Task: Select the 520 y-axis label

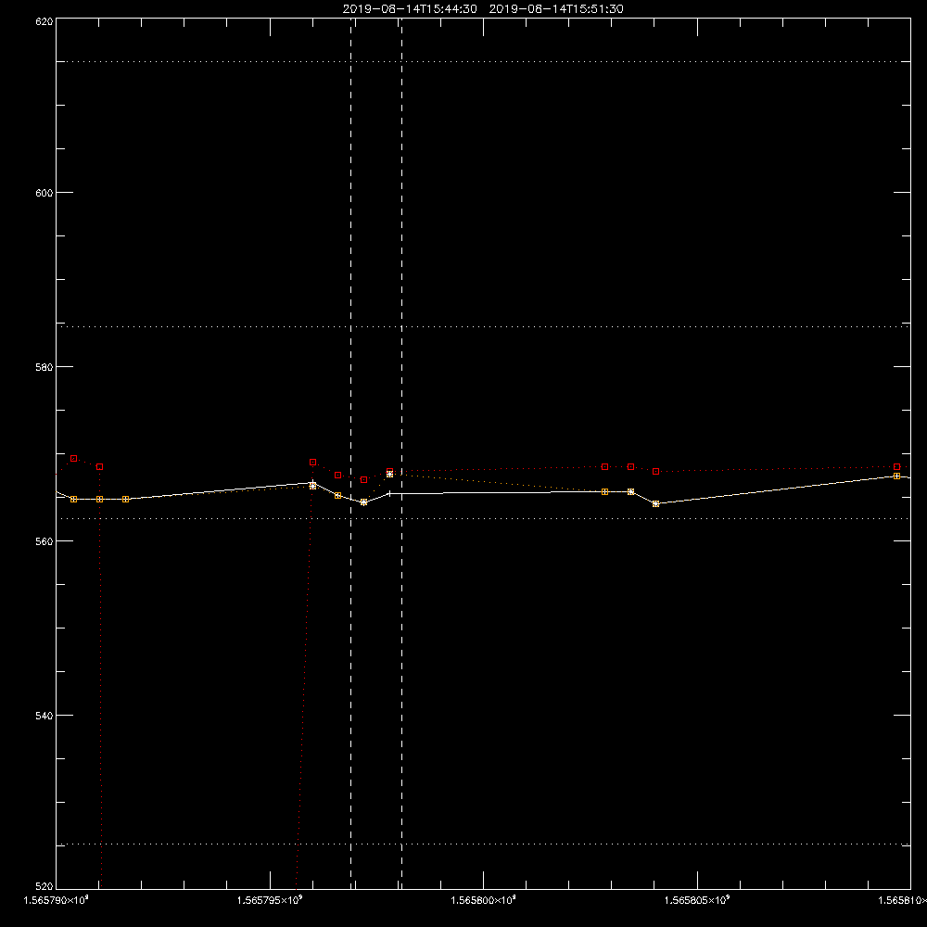Action: [x=44, y=886]
